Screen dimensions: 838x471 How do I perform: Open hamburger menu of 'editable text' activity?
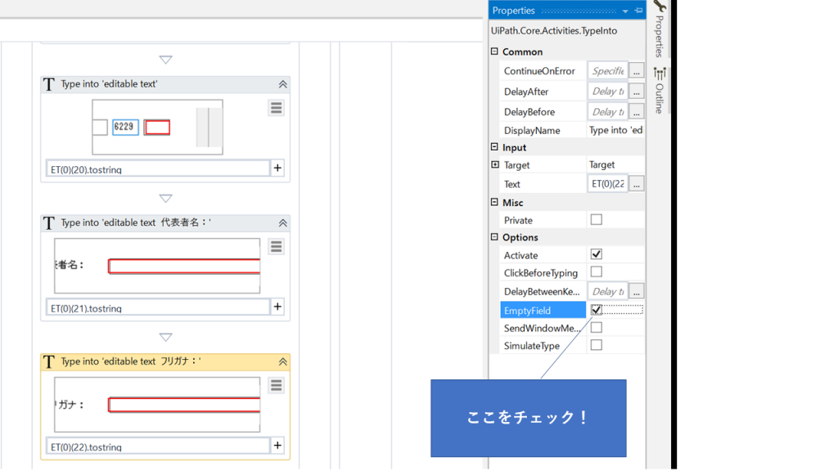pyautogui.click(x=276, y=108)
